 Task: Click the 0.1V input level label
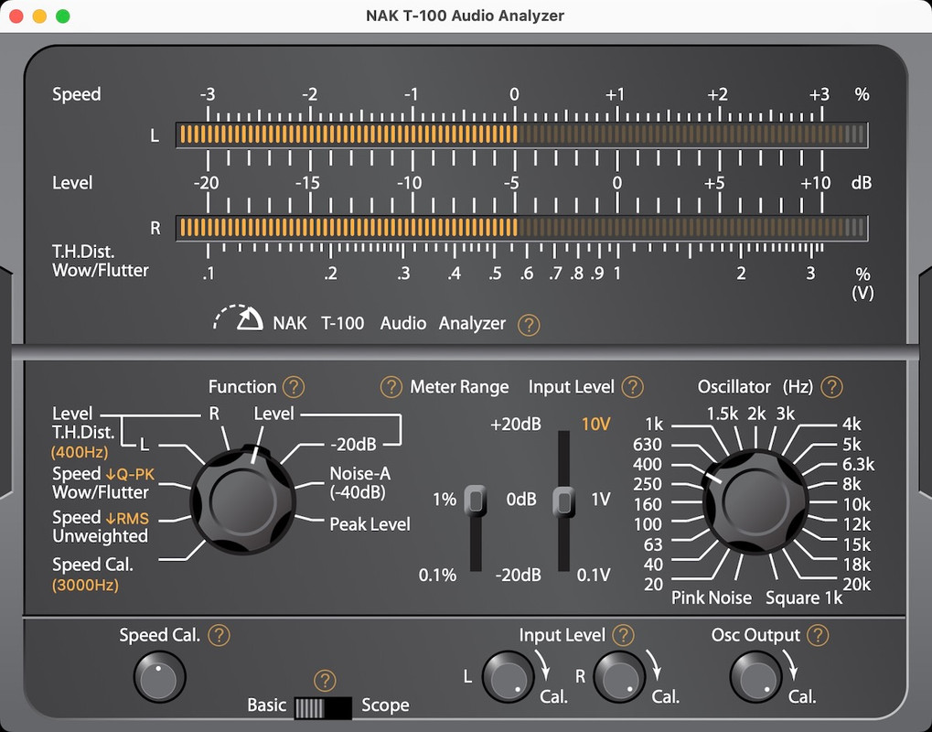click(x=594, y=575)
